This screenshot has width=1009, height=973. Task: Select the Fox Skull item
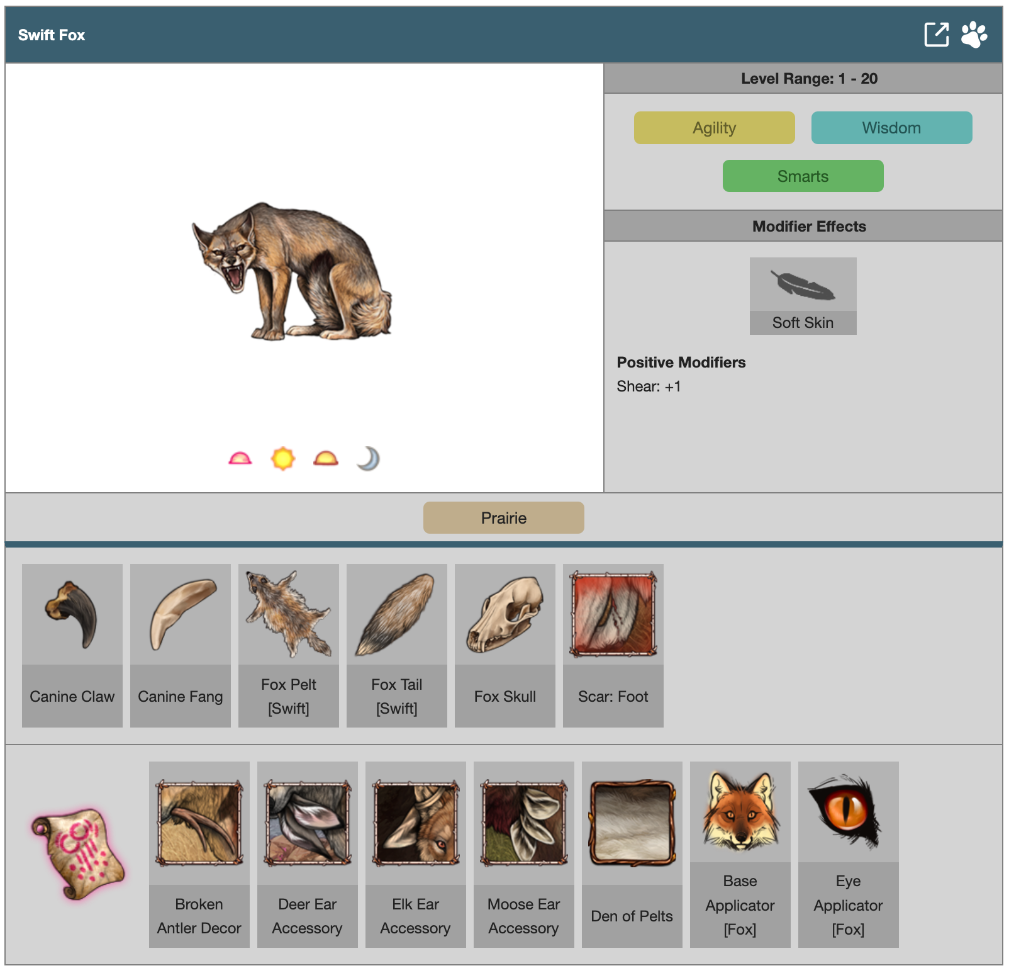[x=505, y=645]
